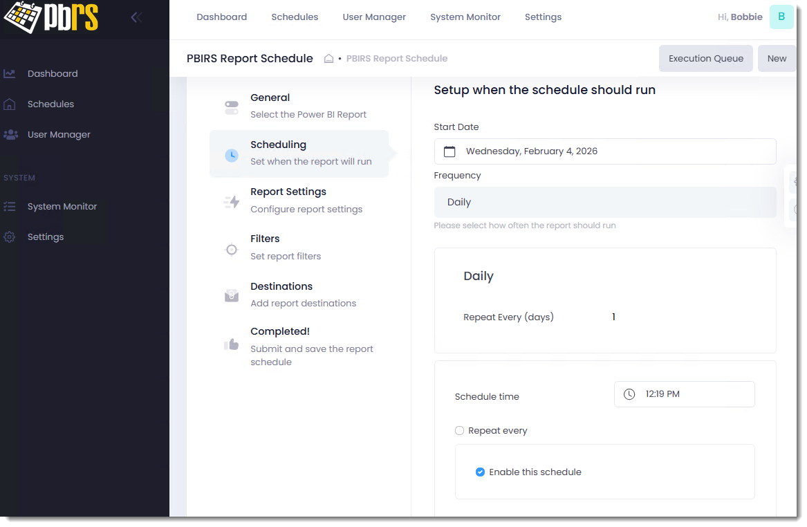This screenshot has height=527, width=807.
Task: Click the New button
Action: (777, 59)
